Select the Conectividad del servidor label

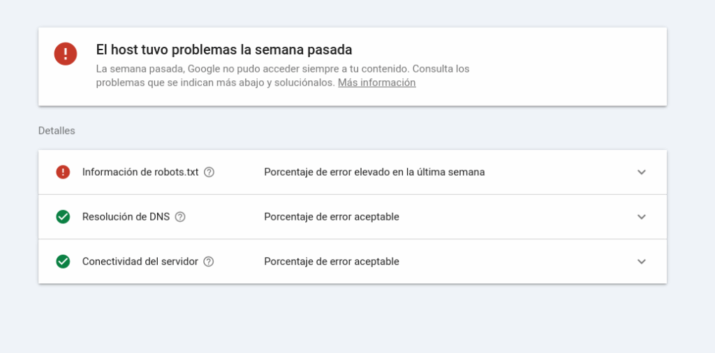[140, 262]
